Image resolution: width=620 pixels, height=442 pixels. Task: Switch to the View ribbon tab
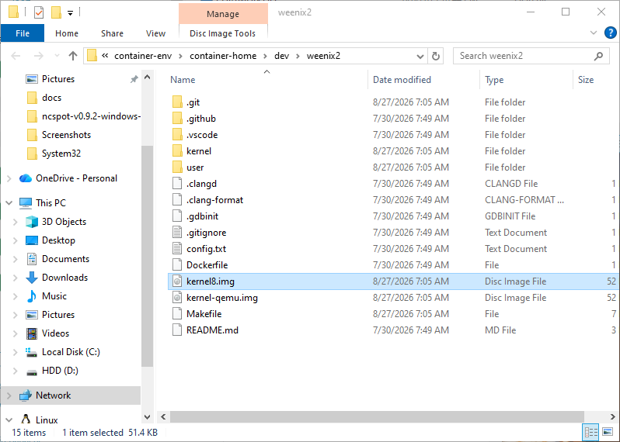click(156, 33)
